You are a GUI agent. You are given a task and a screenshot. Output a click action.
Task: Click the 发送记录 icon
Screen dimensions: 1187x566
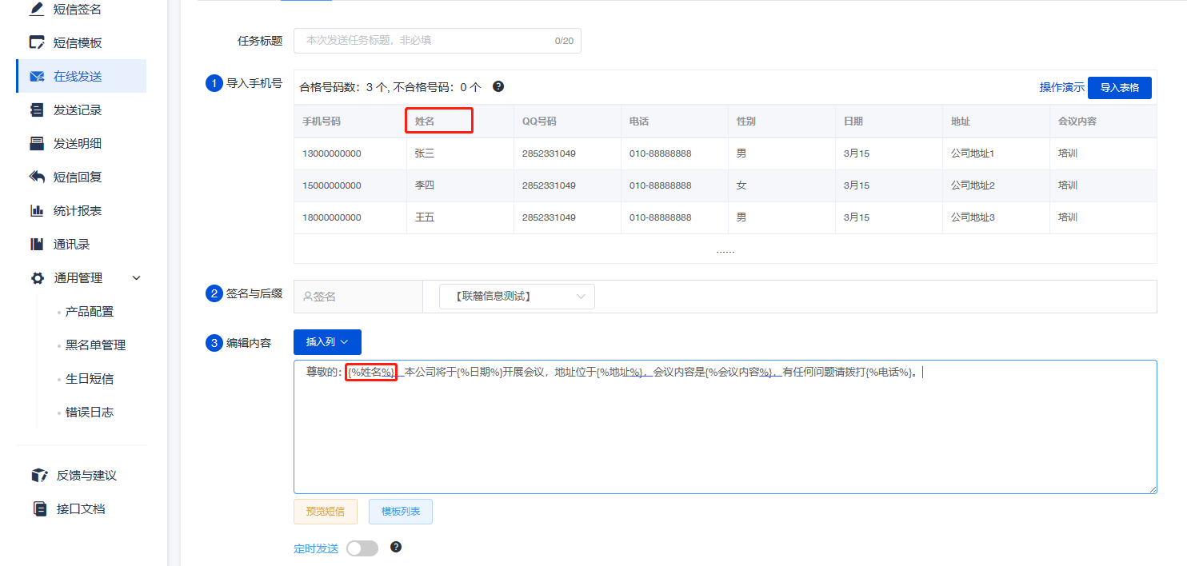pyautogui.click(x=37, y=110)
